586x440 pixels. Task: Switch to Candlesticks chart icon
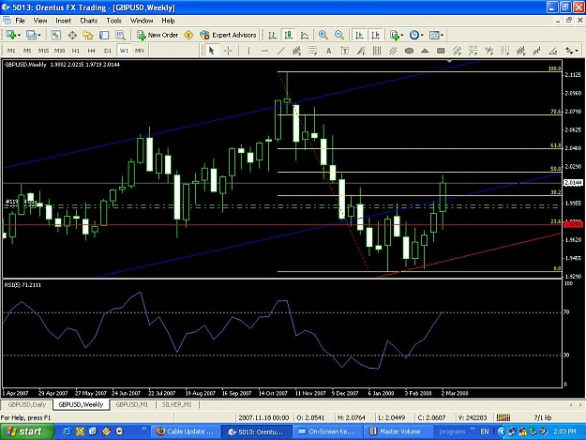pyautogui.click(x=288, y=35)
